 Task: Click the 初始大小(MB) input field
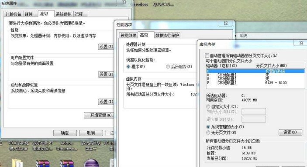(254, 112)
